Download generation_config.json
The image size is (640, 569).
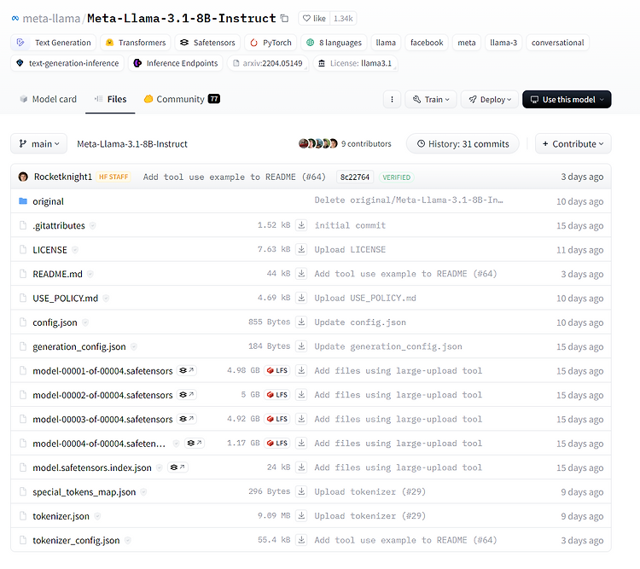click(301, 346)
